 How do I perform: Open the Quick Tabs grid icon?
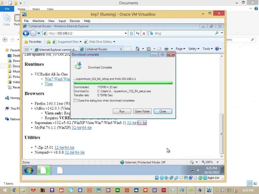tap(27, 49)
